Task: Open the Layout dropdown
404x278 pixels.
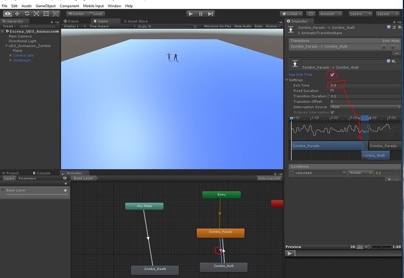Action: 387,14
